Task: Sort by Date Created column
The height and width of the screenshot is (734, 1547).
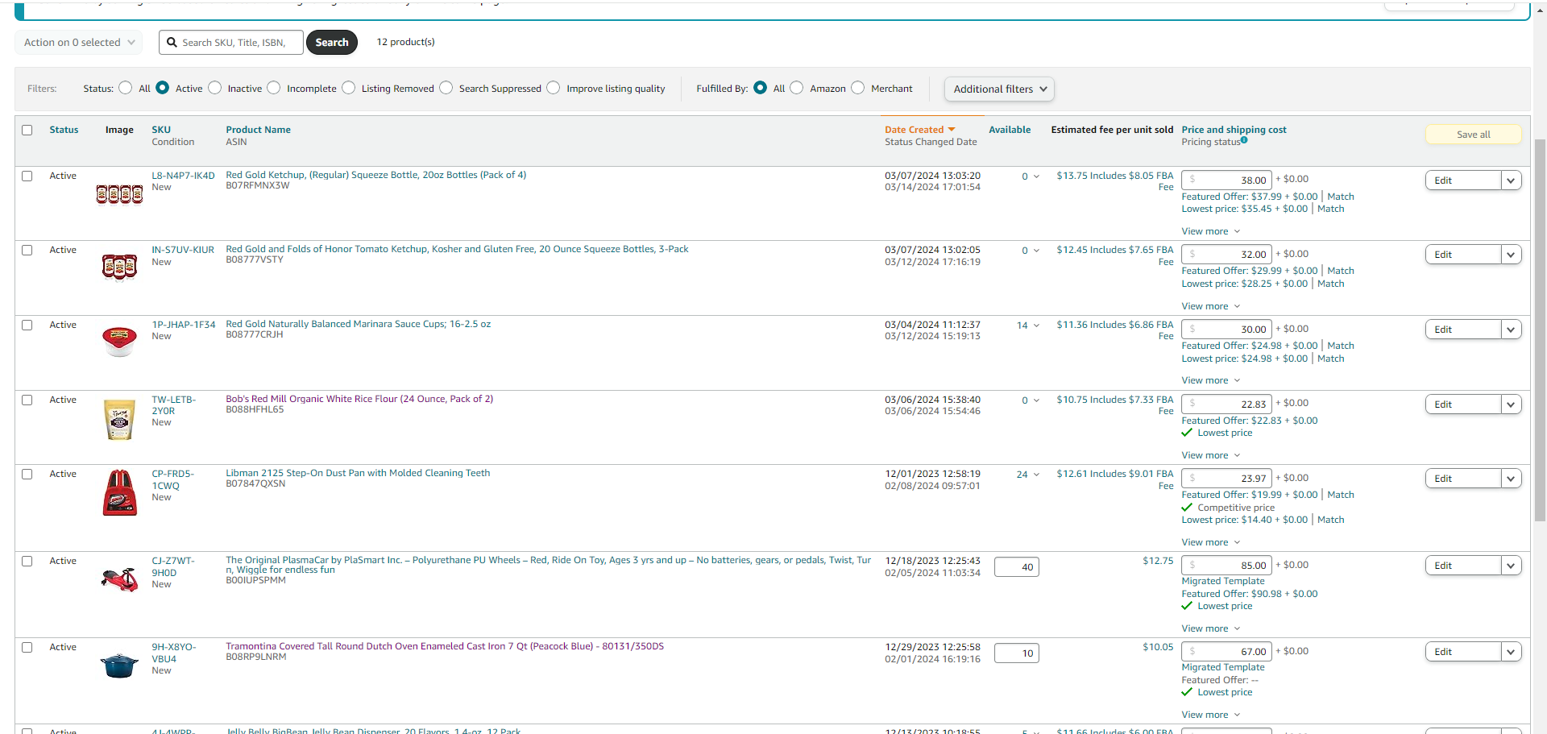Action: tap(919, 130)
